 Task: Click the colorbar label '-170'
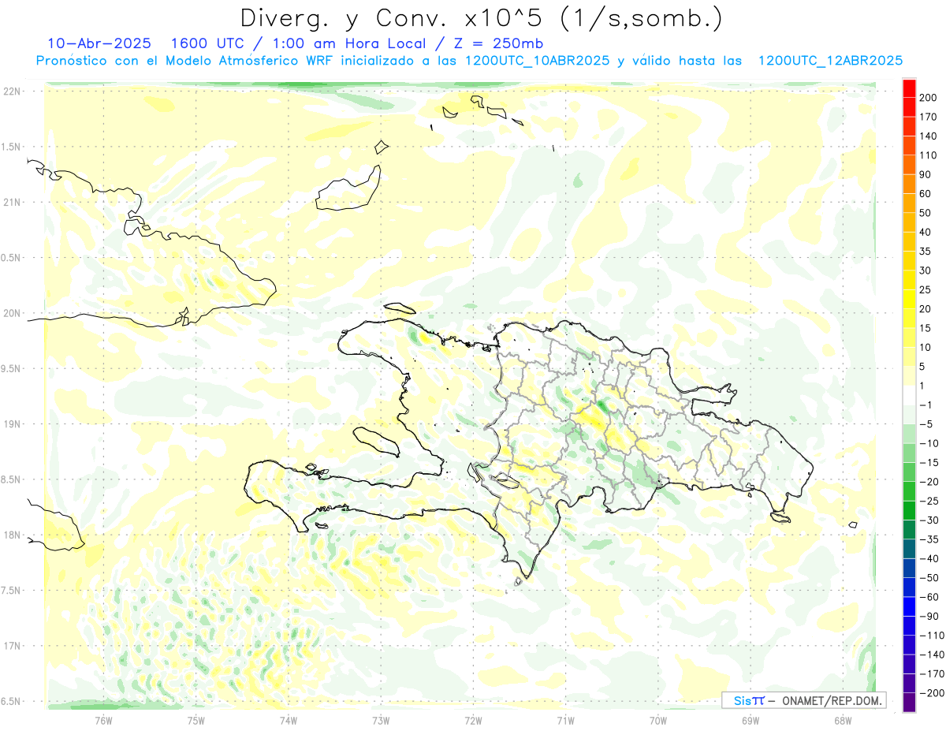(x=932, y=673)
